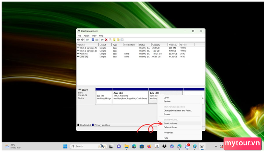Click the blue Help toolbar icon
This screenshot has height=153, width=264.
[x=93, y=40]
